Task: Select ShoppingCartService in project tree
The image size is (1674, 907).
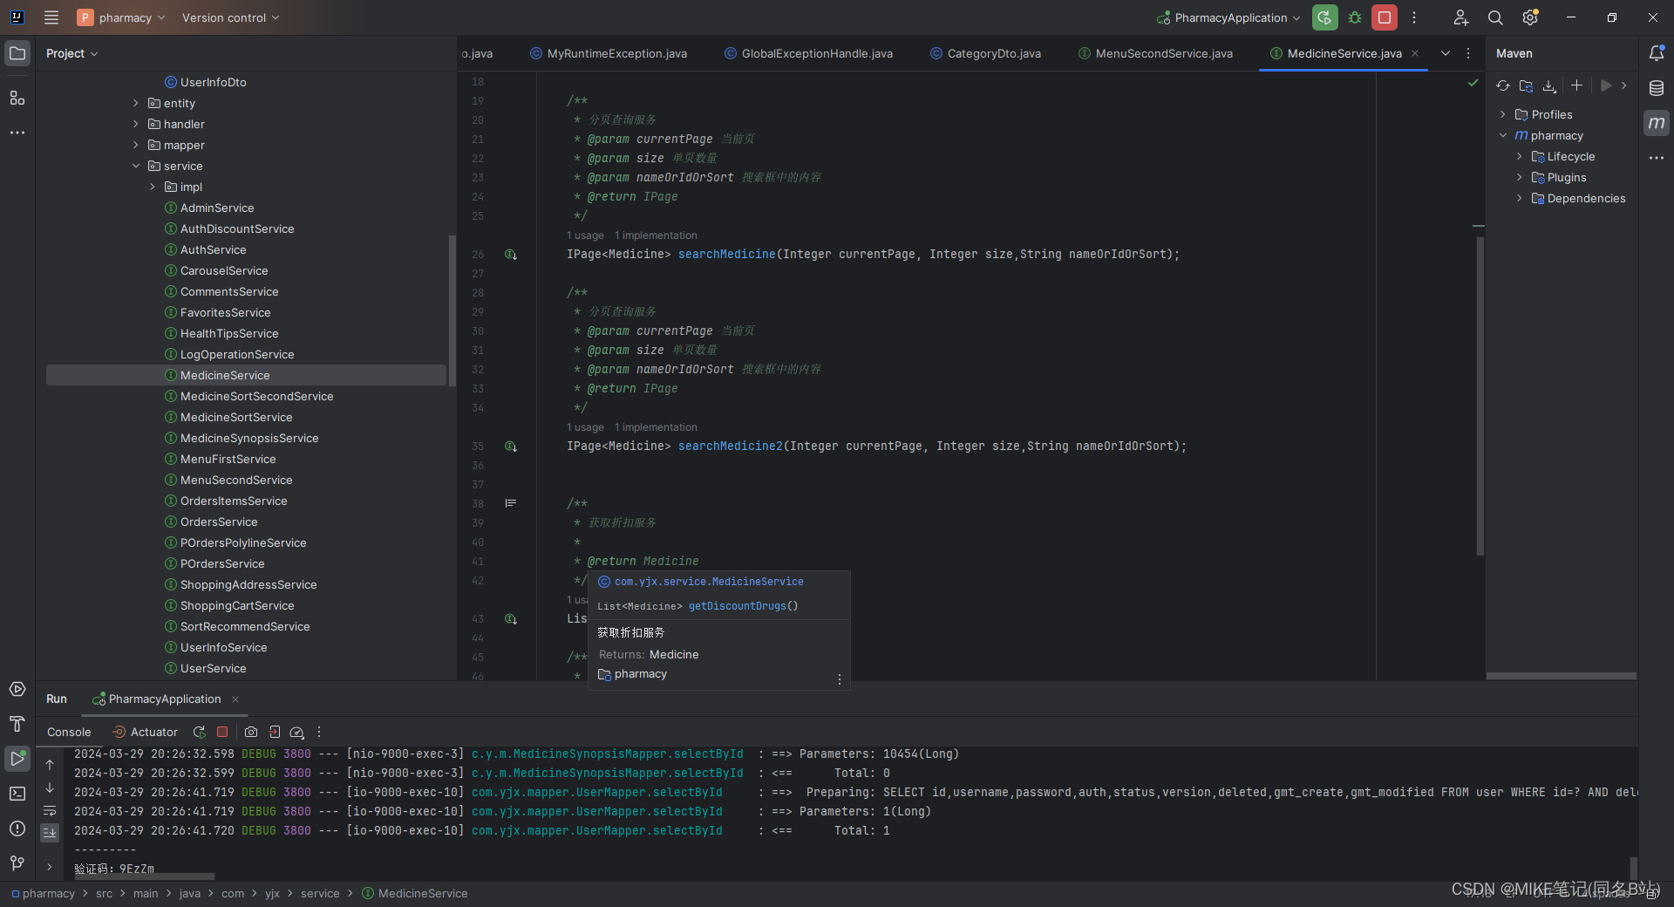Action: point(237,605)
